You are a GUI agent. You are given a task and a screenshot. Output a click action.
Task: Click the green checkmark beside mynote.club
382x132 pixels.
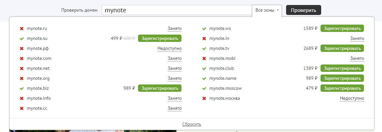(204, 68)
